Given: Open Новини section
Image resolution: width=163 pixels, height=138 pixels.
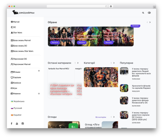Looking at the screenshot, I should [x=17, y=94].
